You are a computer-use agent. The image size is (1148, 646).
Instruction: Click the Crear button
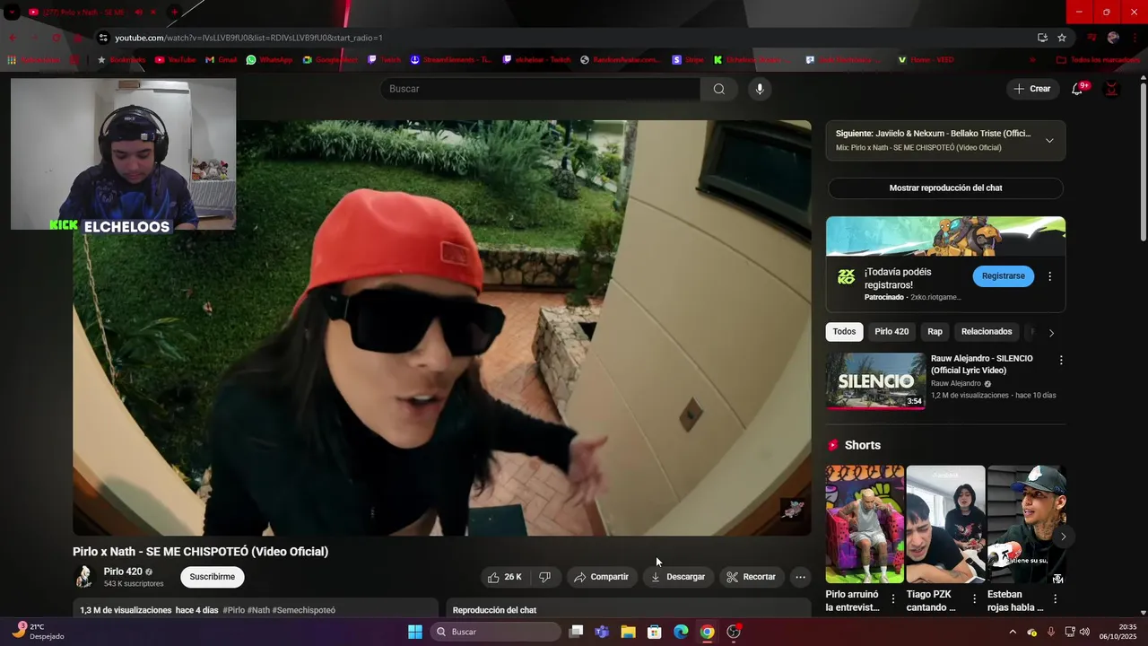point(1031,89)
